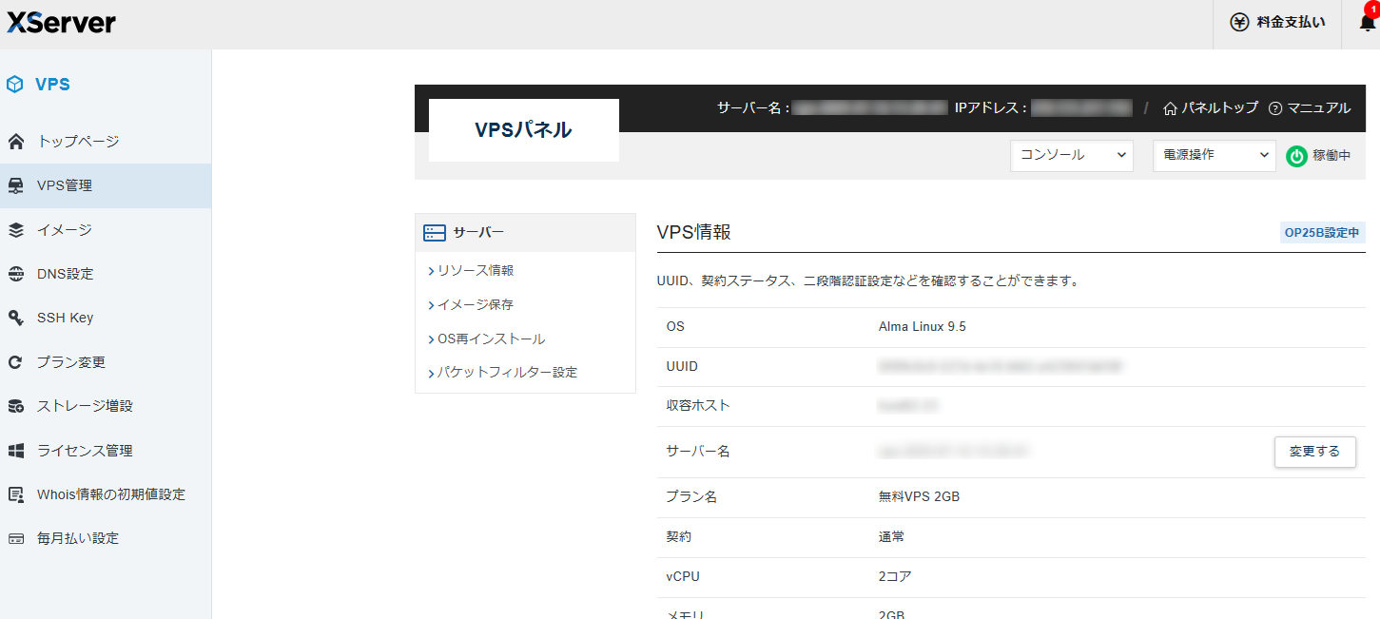Click the layers icon beside イメージ

click(15, 230)
